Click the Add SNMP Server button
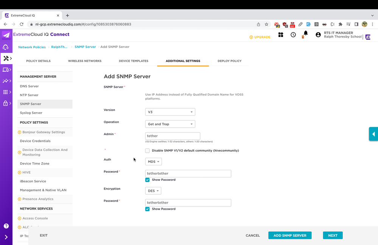378x245 pixels. click(x=290, y=235)
